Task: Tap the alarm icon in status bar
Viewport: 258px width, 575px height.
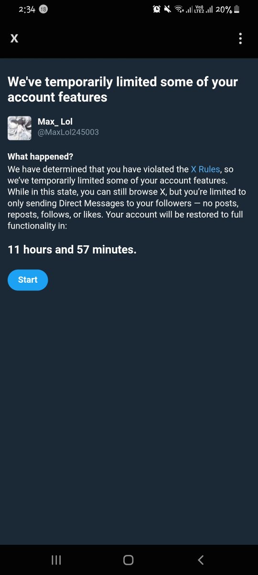Action: [156, 9]
